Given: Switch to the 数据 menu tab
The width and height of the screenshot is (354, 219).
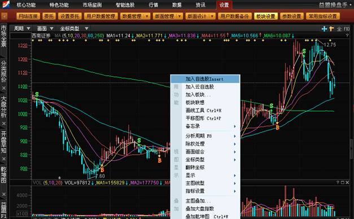Looking at the screenshot, I should coord(177,5).
